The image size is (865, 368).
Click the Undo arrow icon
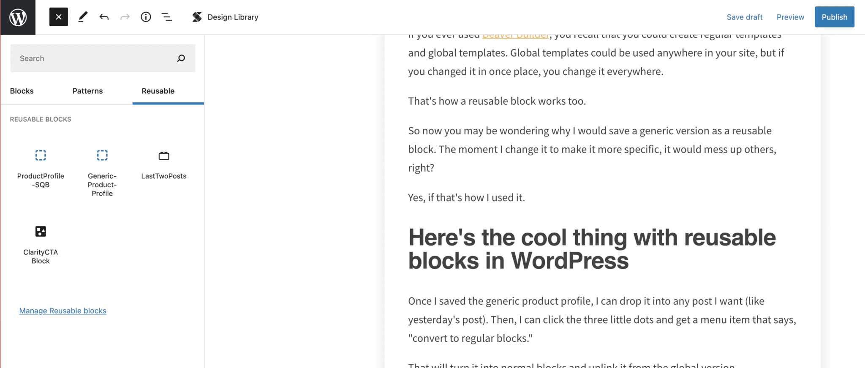(103, 17)
